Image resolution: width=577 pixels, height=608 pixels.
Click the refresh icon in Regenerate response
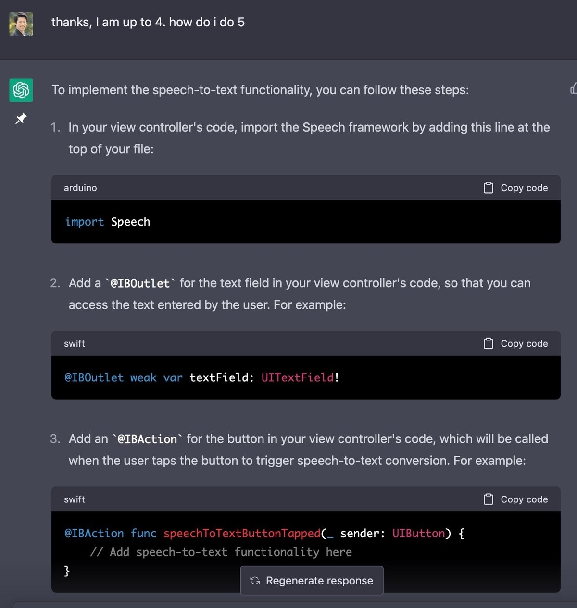coord(255,581)
